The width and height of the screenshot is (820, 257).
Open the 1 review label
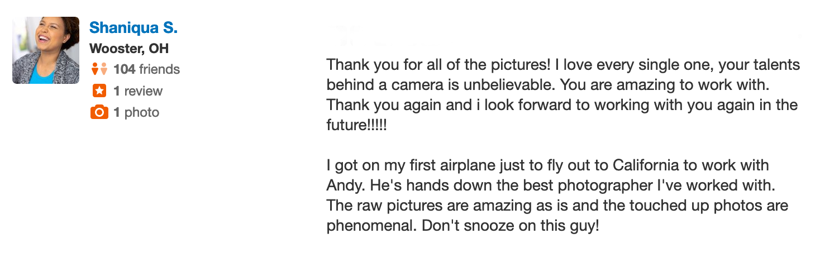[138, 91]
